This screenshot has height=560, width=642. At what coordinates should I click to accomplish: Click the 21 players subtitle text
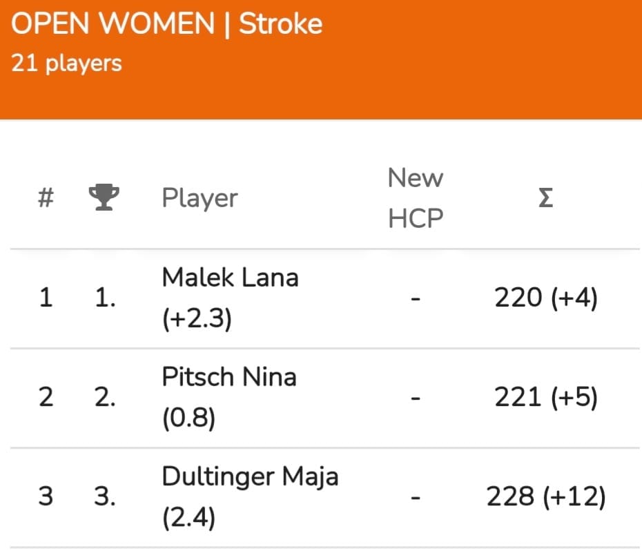66,64
